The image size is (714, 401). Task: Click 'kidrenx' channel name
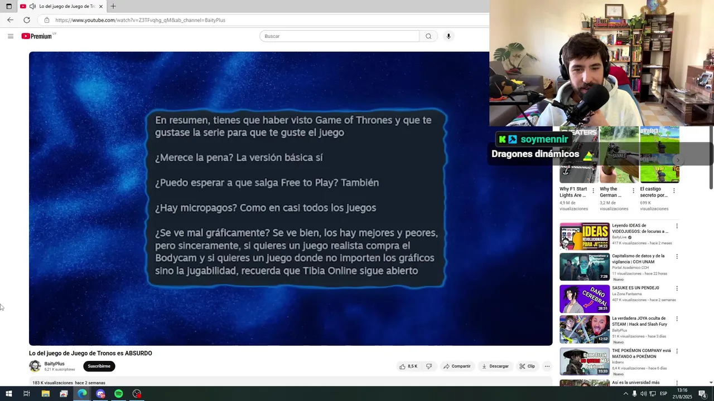[618, 362]
